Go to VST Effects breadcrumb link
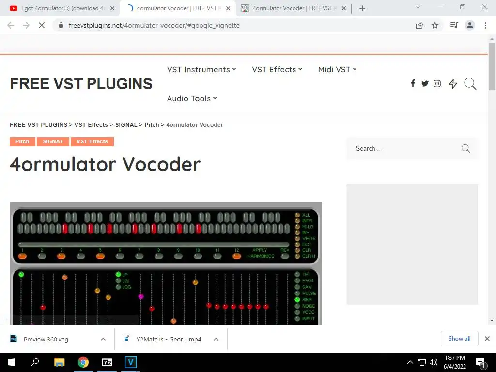 point(91,124)
